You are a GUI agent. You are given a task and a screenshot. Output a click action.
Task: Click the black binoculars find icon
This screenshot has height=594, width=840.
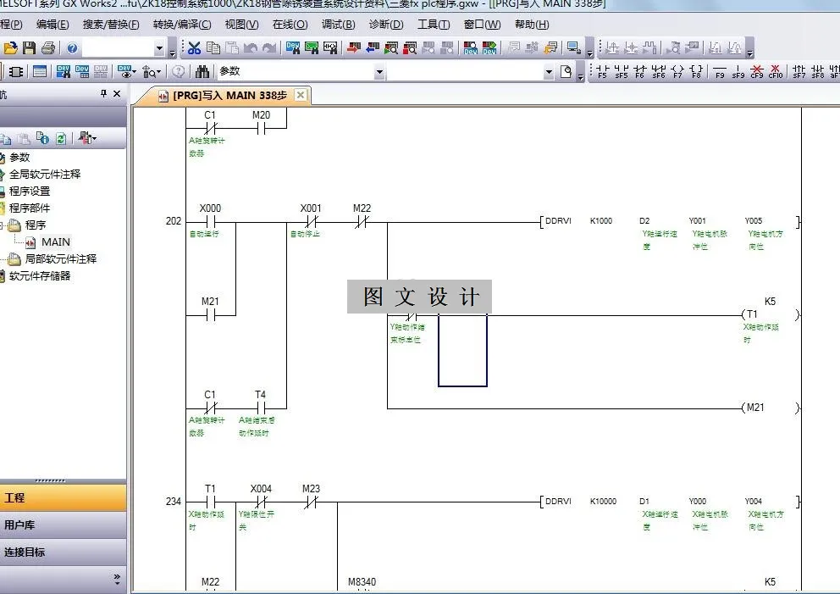(202, 71)
